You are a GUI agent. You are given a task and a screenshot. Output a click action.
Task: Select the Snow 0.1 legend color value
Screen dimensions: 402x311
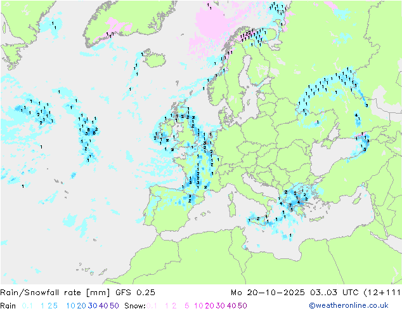click(x=152, y=306)
